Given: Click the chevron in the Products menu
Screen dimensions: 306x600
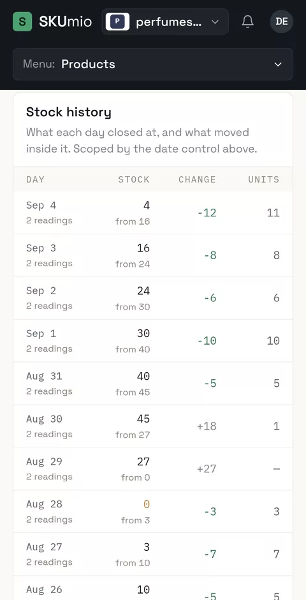Looking at the screenshot, I should point(278,64).
